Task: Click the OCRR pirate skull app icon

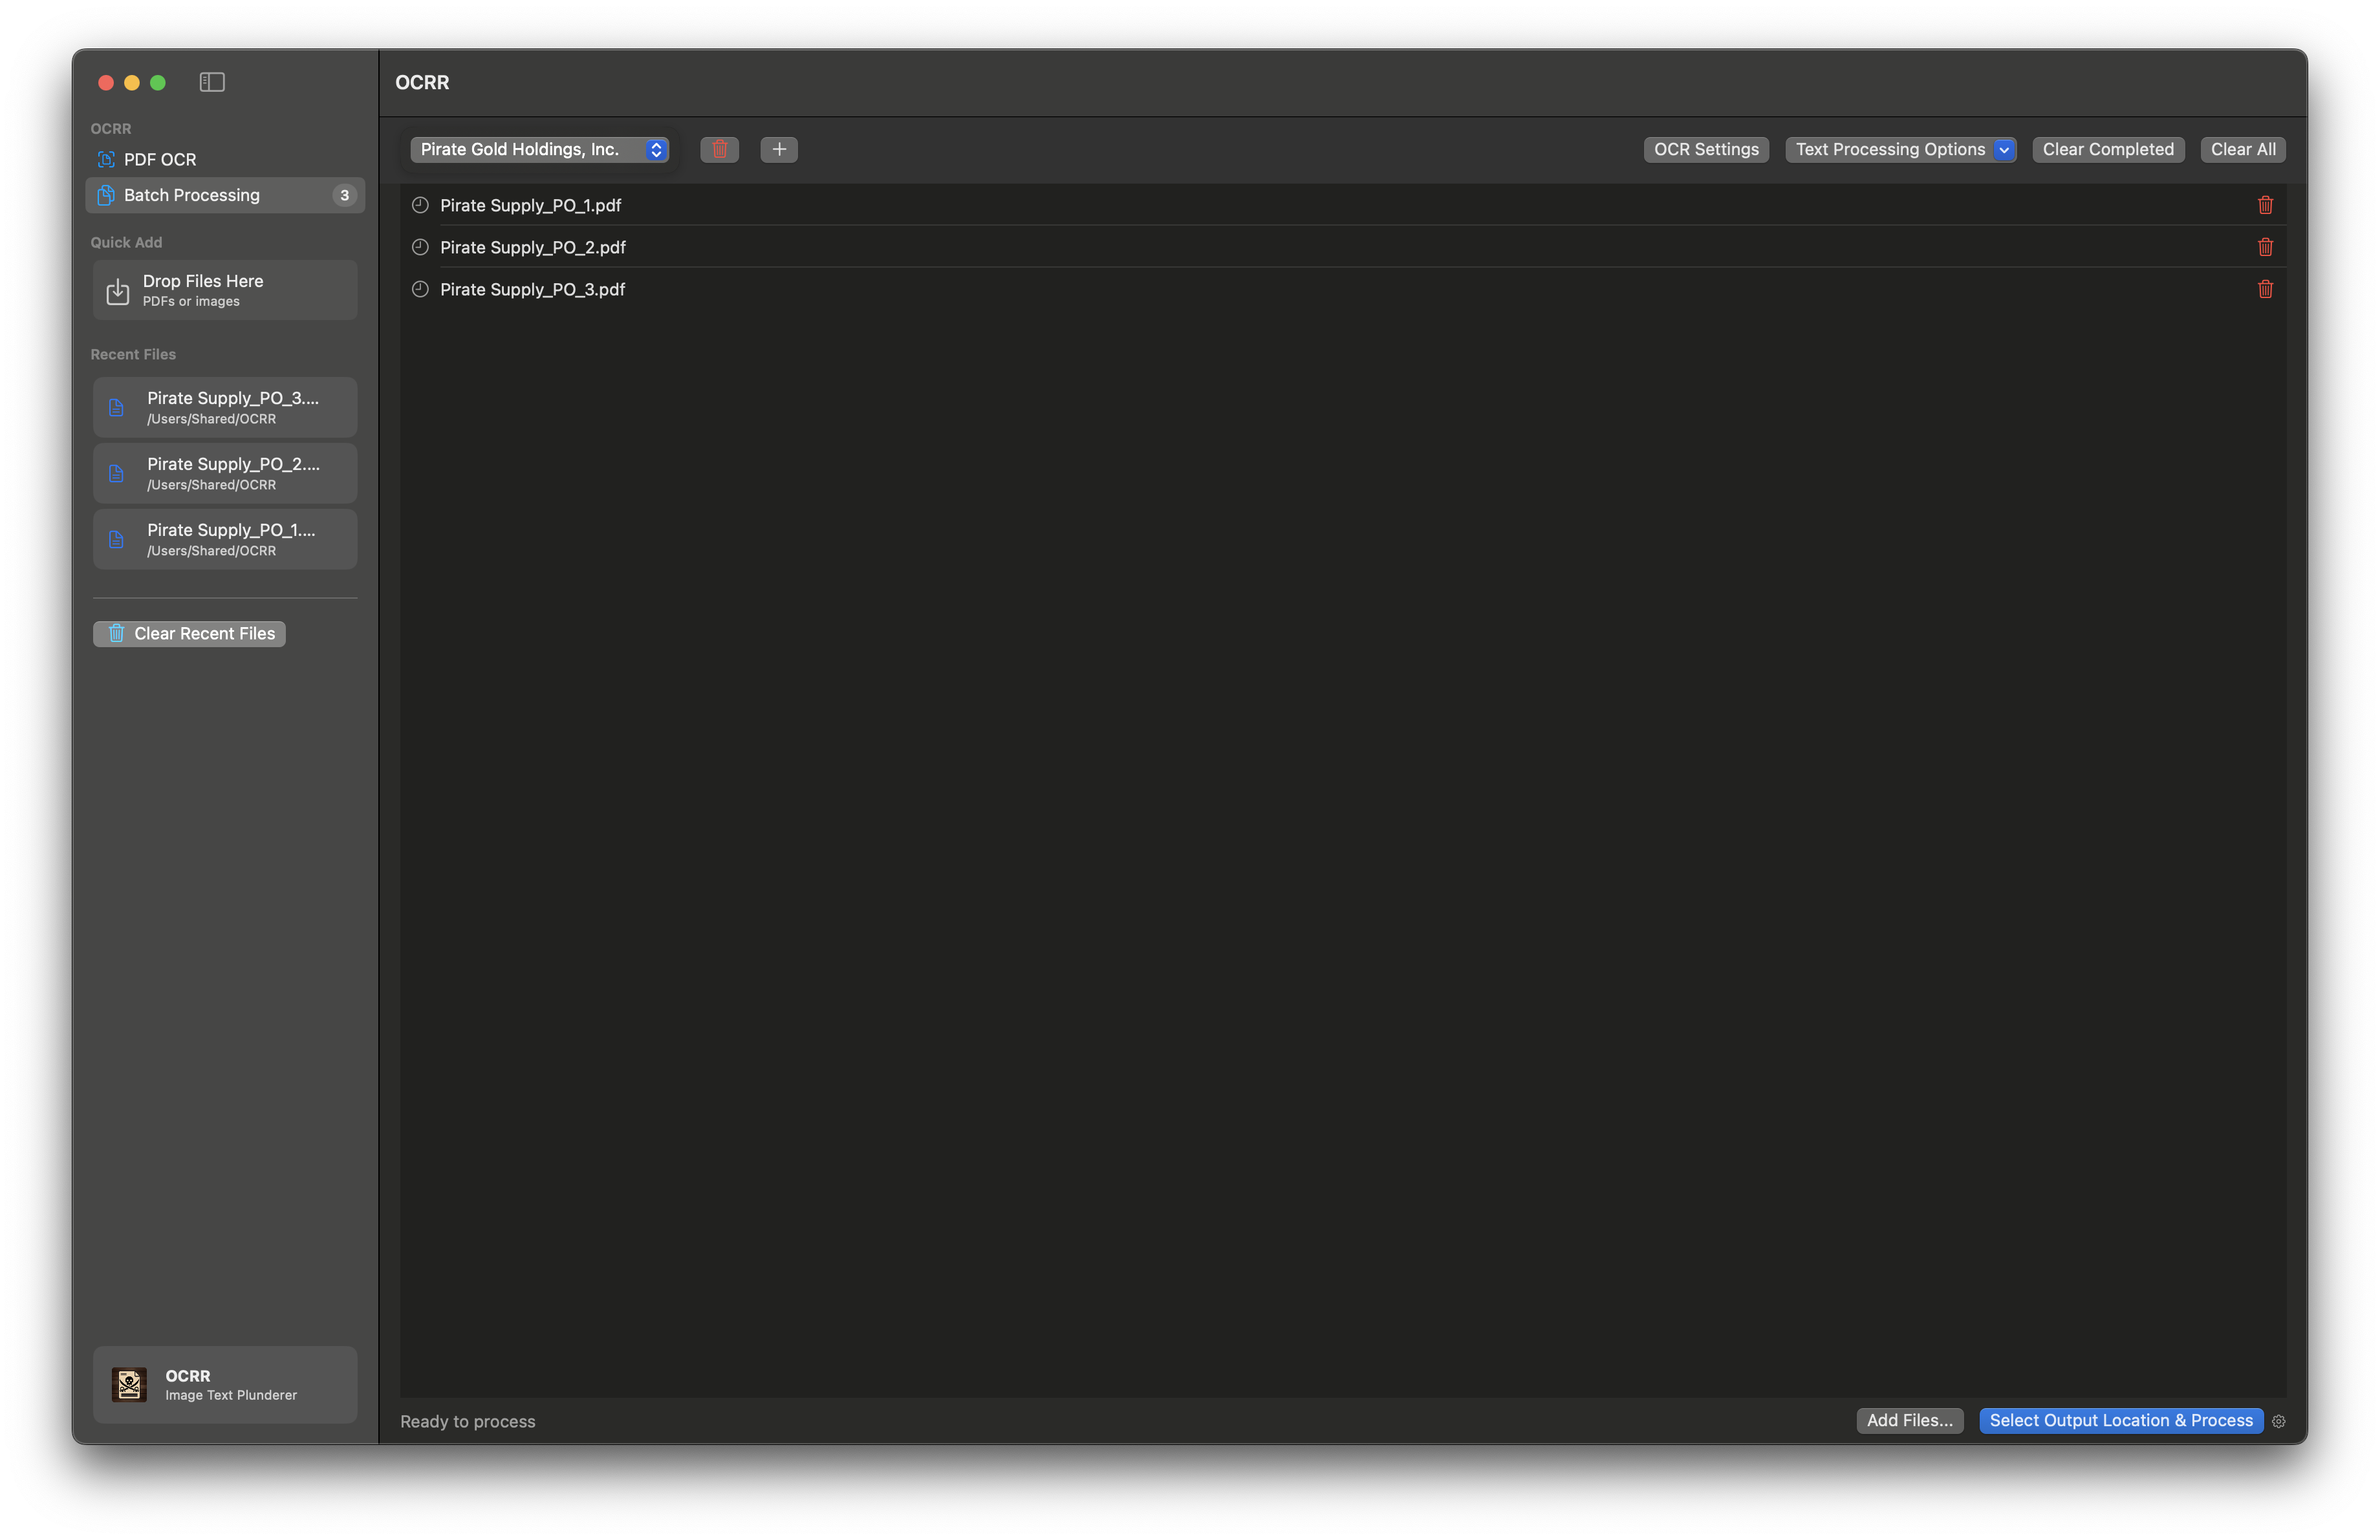Action: (x=129, y=1384)
